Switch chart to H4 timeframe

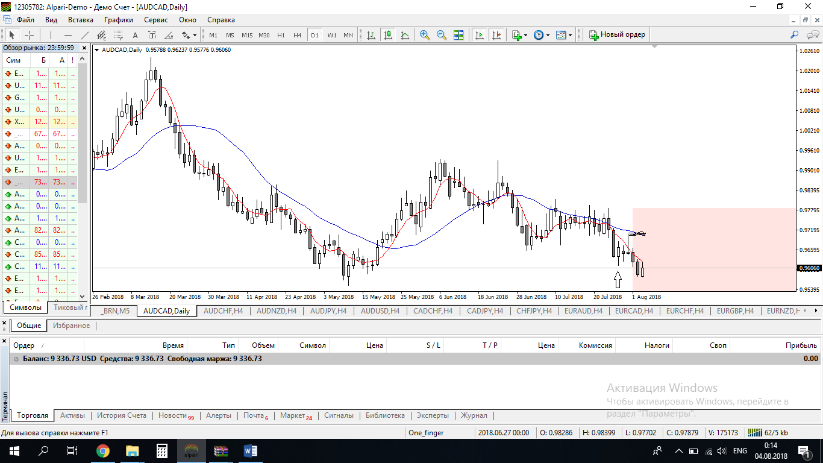[298, 35]
